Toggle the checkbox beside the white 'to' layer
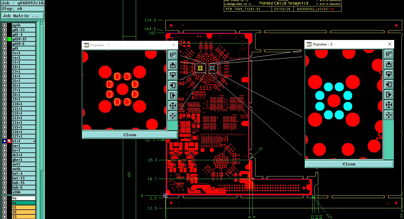Screen dimensions: 404x219 pyautogui.click(x=5, y=198)
